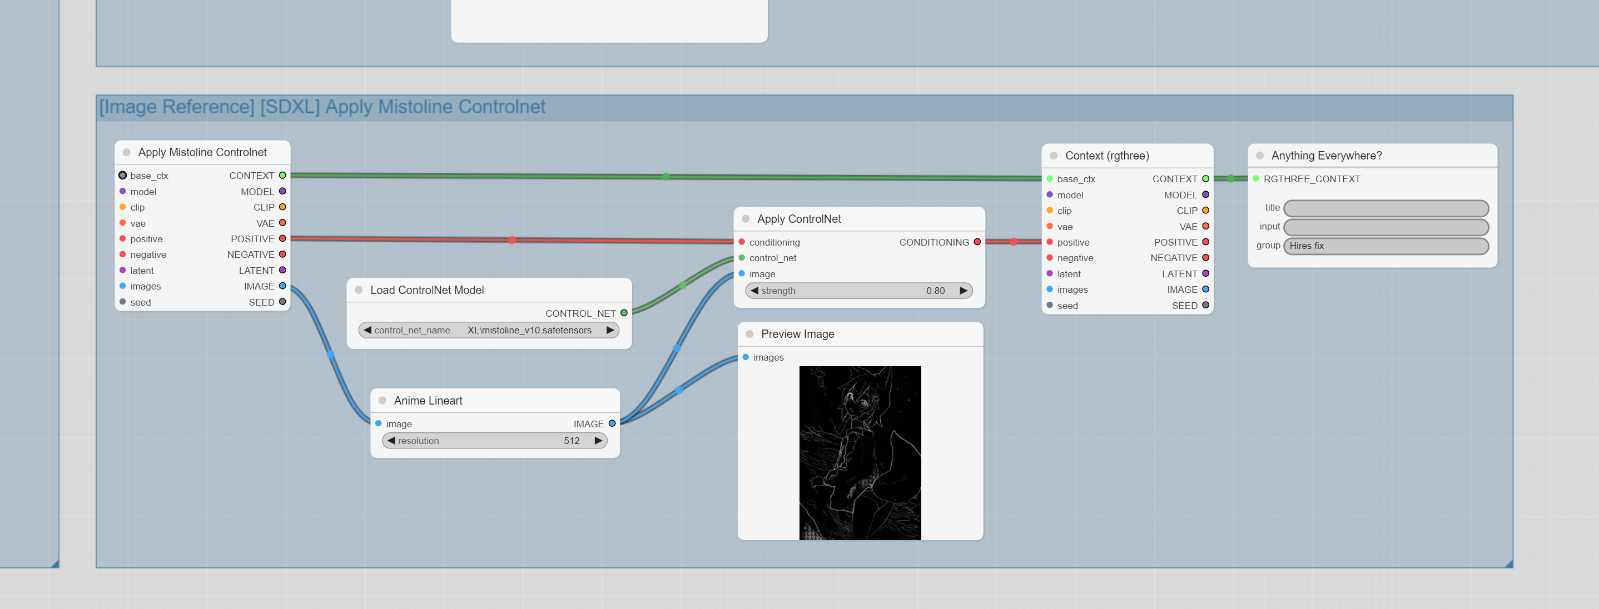Click control_net input port on Apply ControlNet

click(742, 258)
